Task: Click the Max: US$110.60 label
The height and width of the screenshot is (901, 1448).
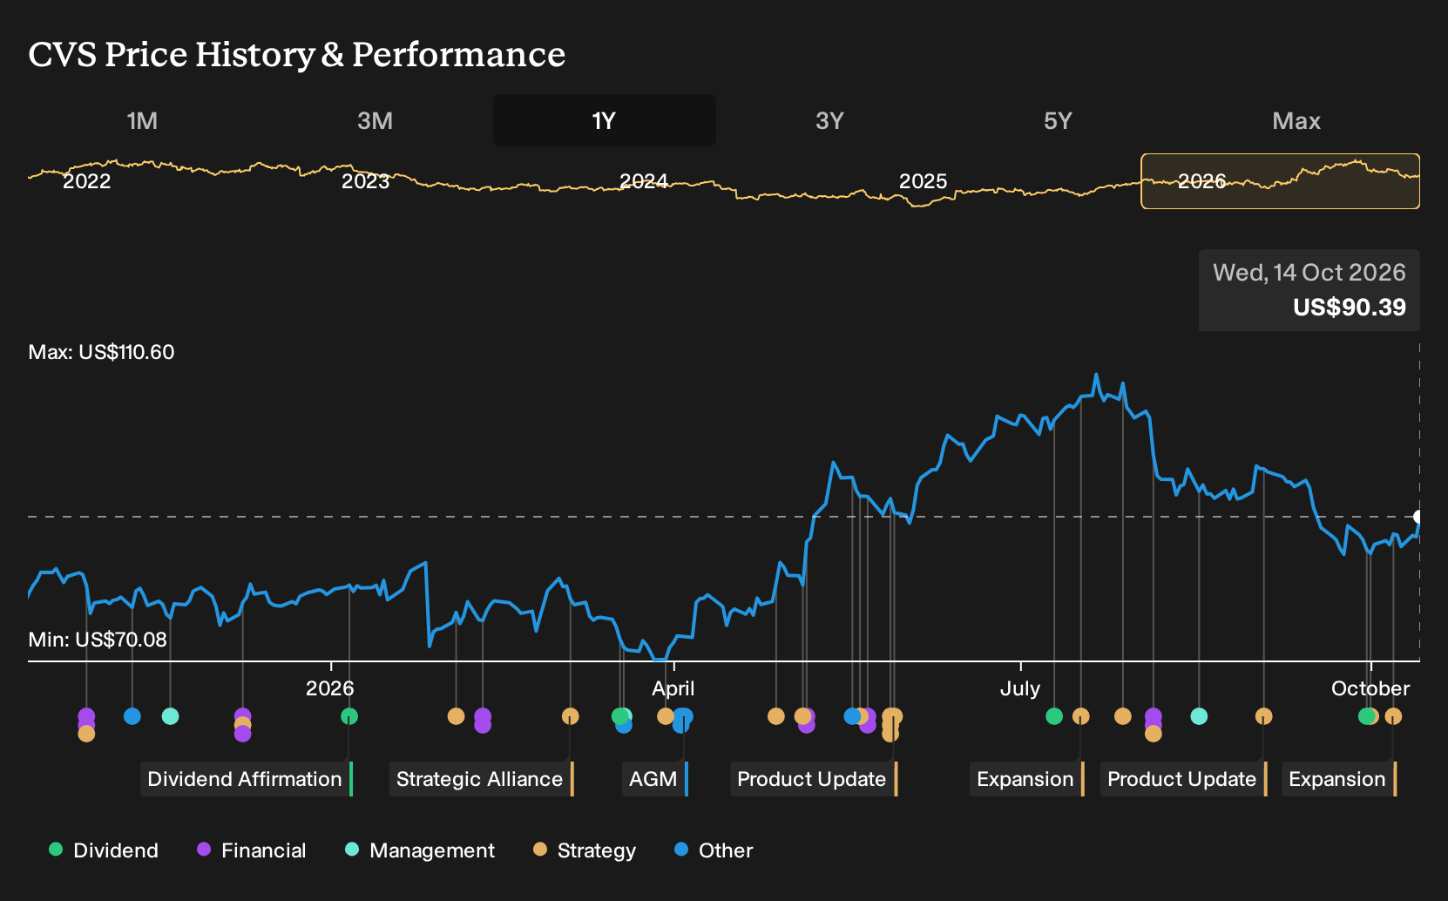Action: click(x=101, y=352)
